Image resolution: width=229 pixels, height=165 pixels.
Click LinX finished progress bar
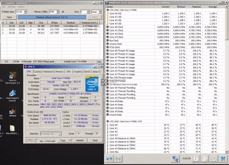coord(52,17)
